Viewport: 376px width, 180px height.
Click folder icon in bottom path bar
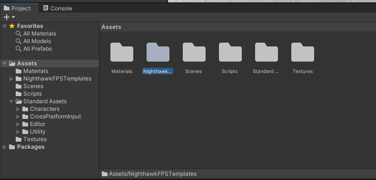pyautogui.click(x=104, y=174)
